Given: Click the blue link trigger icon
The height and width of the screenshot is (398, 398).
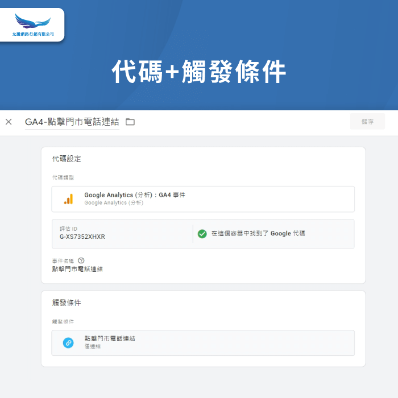Looking at the screenshot, I should tap(68, 343).
